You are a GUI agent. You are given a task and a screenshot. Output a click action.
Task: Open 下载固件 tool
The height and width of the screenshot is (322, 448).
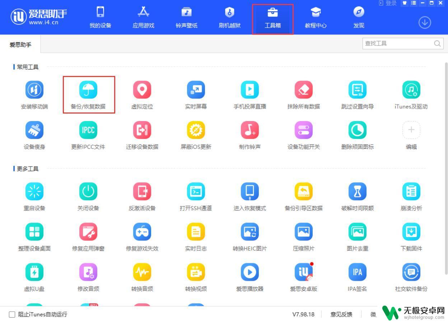coord(411,232)
